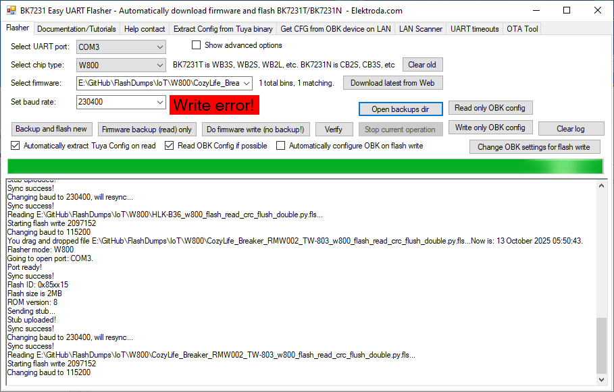Click the log scrollbar down arrow
This screenshot has width=614, height=392.
pos(601,379)
